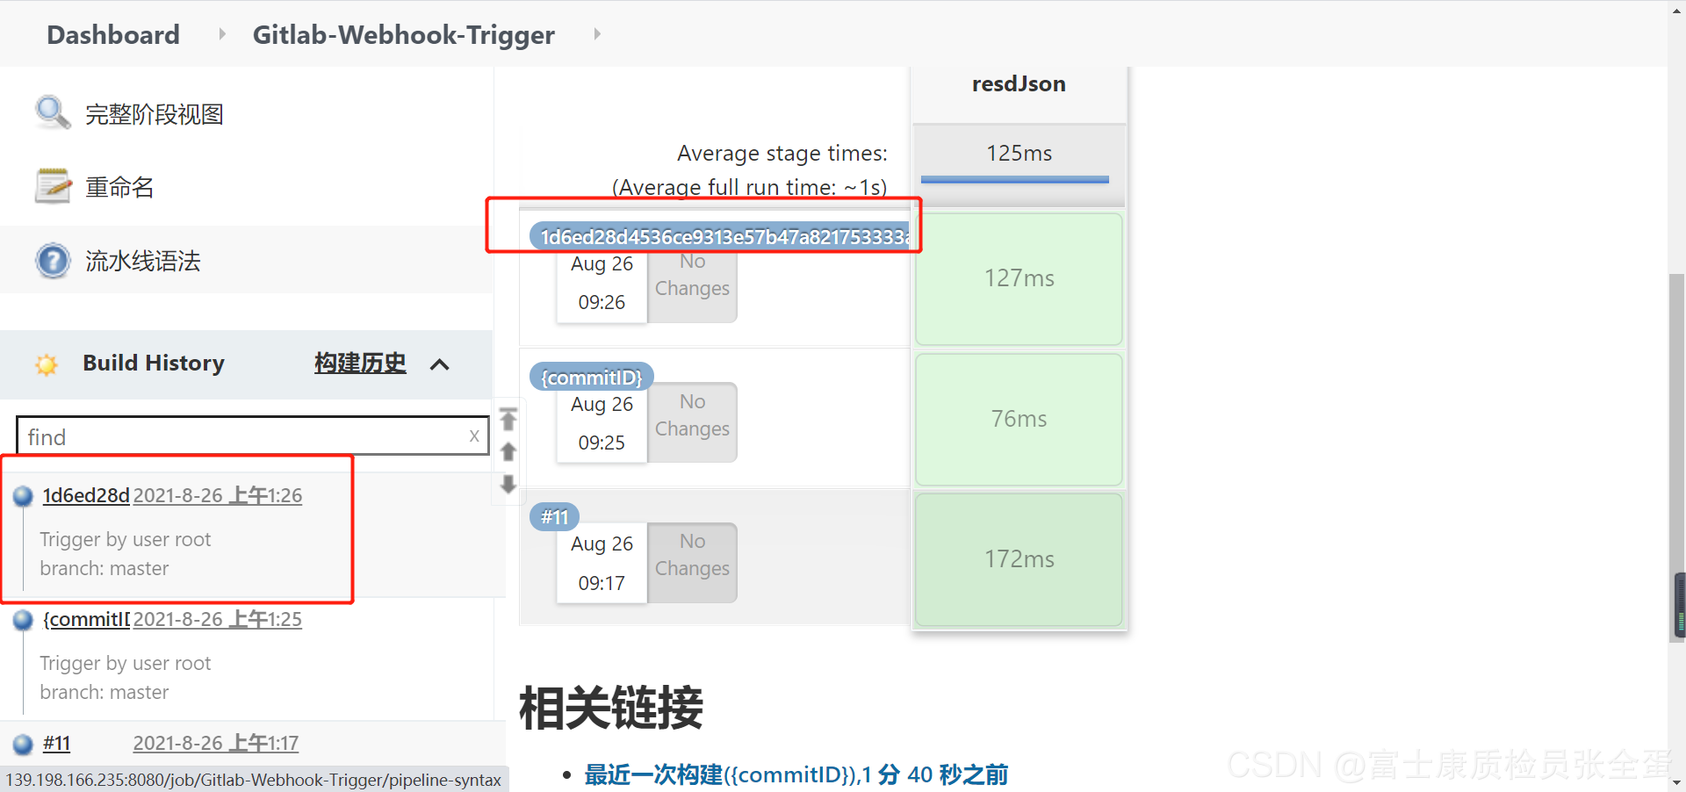Click the Build History sun icon
The image size is (1686, 792).
point(47,364)
